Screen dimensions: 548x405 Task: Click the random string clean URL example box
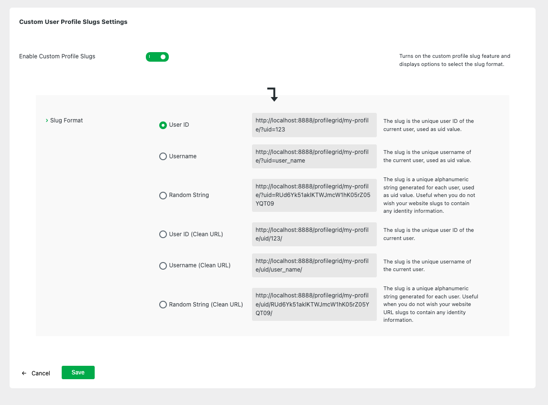point(314,305)
